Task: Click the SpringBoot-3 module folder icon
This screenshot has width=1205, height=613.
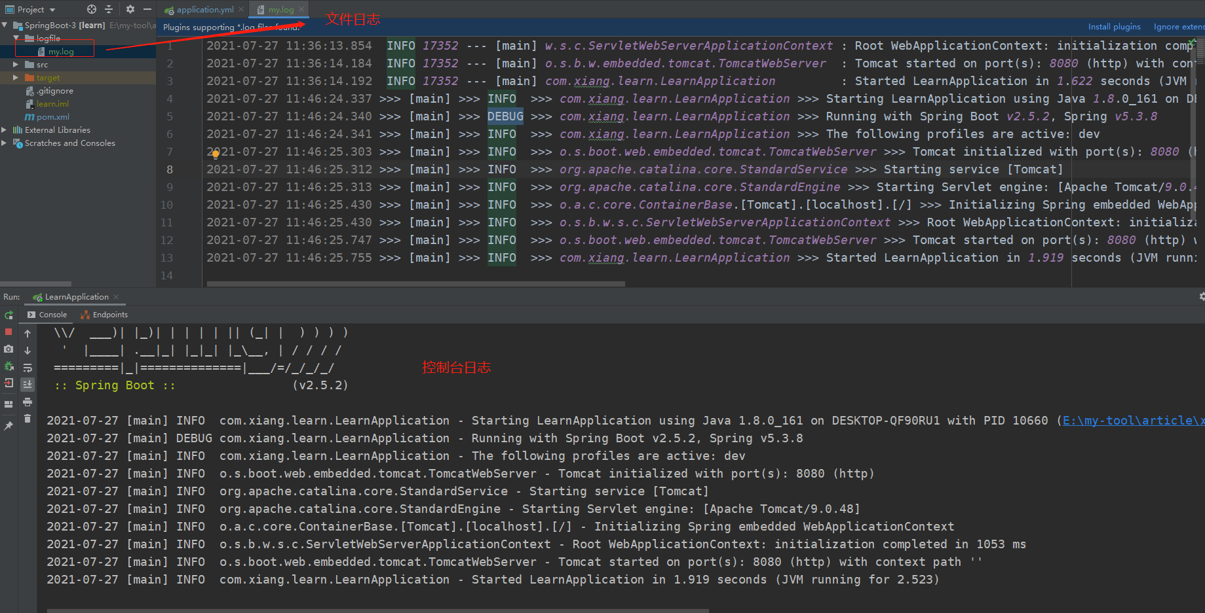Action: coord(18,25)
